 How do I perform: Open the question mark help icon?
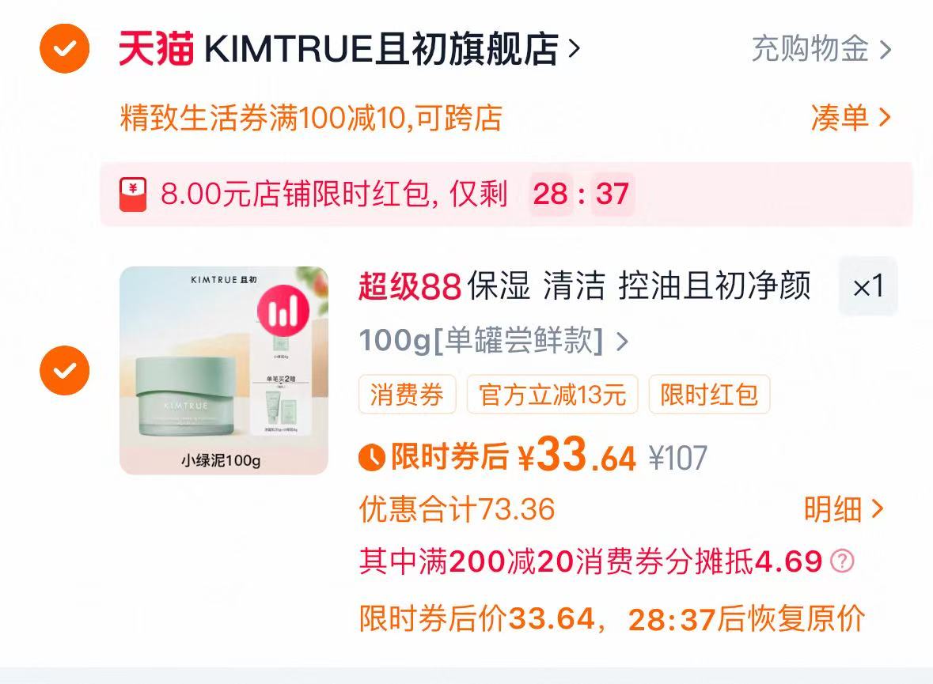pyautogui.click(x=842, y=561)
